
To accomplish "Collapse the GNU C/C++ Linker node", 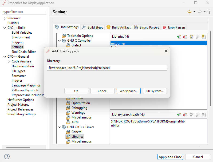I will (x=59, y=127).
